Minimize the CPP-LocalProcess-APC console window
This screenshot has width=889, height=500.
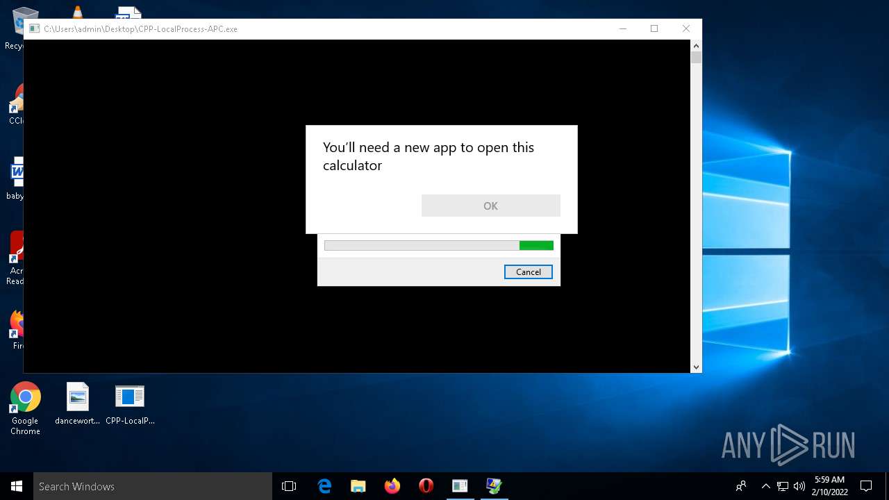click(x=622, y=28)
